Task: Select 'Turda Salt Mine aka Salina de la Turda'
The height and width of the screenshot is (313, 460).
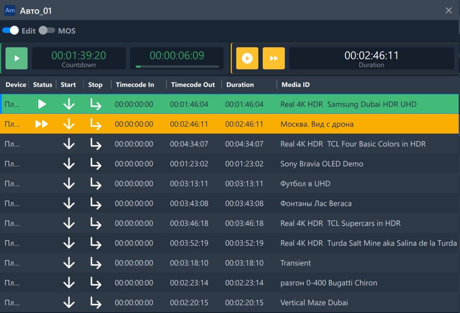Action: tap(392, 243)
